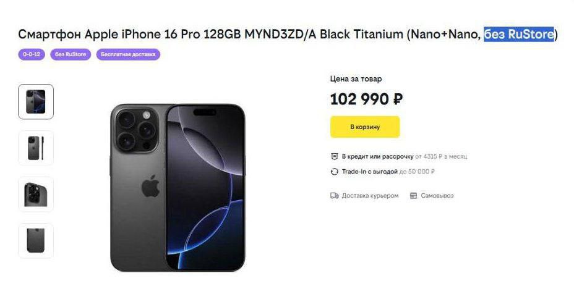Viewport: 574px width, 294px height.
Task: Select the second thumbnail with the phone side view
Action: pos(36,148)
